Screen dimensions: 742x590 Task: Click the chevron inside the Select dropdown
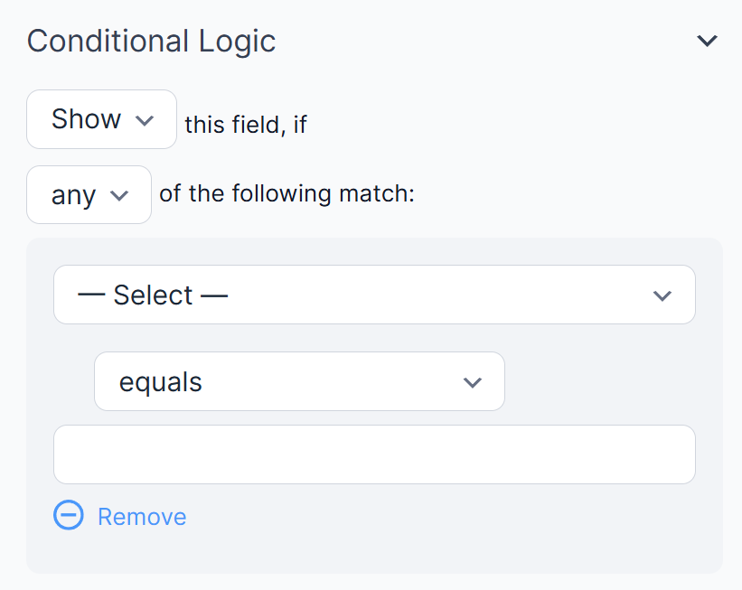coord(662,295)
